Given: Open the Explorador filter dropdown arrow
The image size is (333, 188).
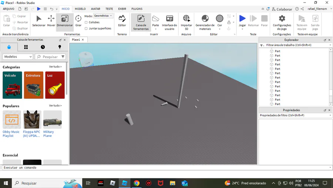Looking at the screenshot, I should 330,45.
